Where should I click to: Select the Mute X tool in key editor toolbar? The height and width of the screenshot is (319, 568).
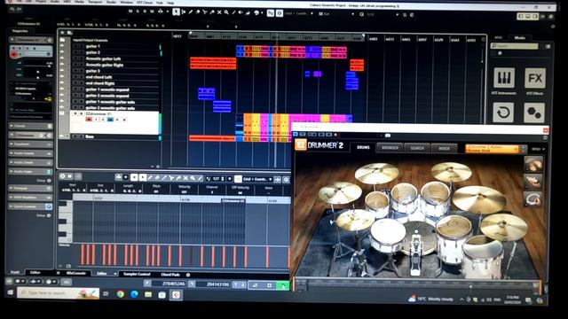coord(185,178)
